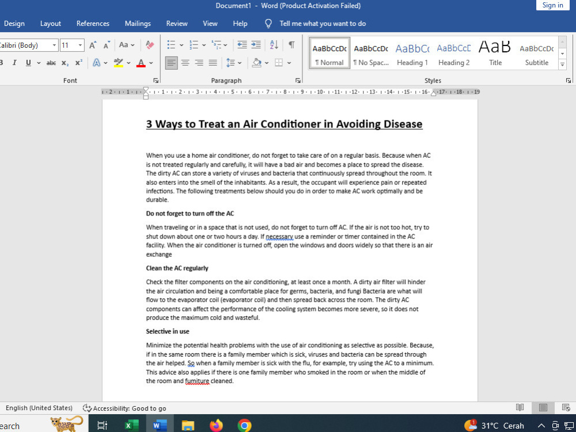Apply shading paint bucket color
This screenshot has height=432, width=576.
pos(257,63)
